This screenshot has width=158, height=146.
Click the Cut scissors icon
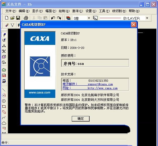(x=34, y=18)
